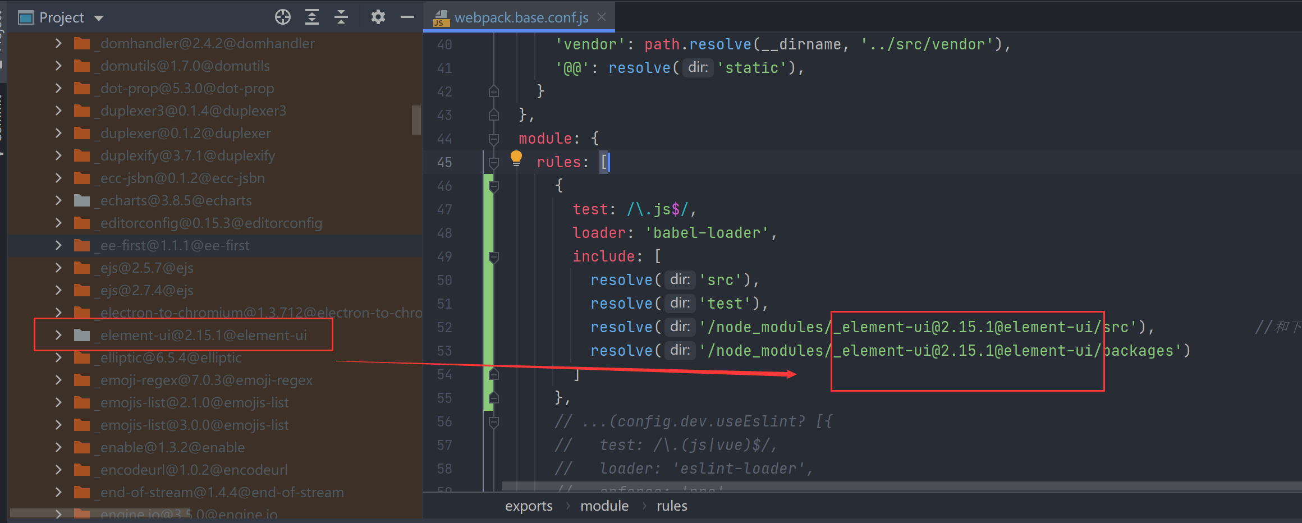1302x523 pixels.
Task: Collapse all nodes using collapse-all icon
Action: [x=341, y=17]
